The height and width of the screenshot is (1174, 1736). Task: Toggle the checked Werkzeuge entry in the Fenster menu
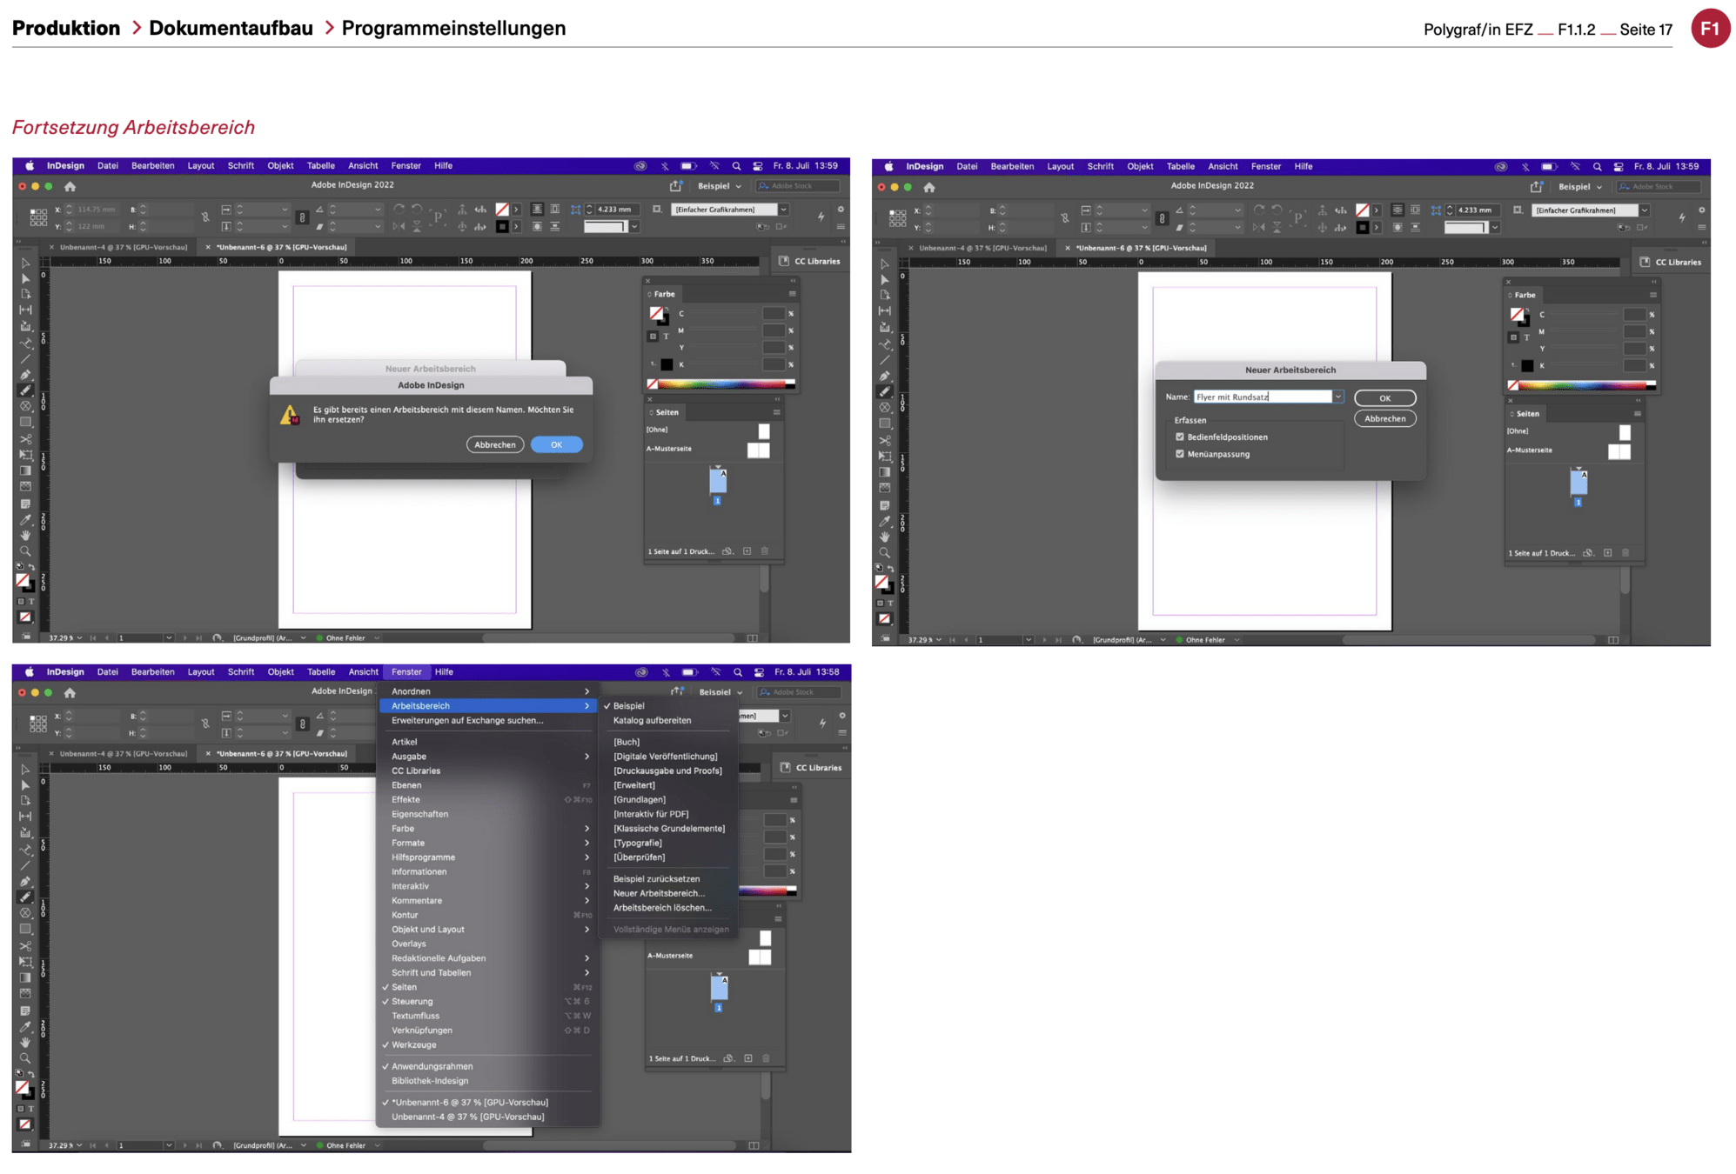click(414, 1045)
